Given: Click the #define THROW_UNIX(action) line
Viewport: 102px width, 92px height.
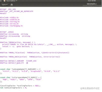Looking at the screenshot, I should tap(30, 57).
